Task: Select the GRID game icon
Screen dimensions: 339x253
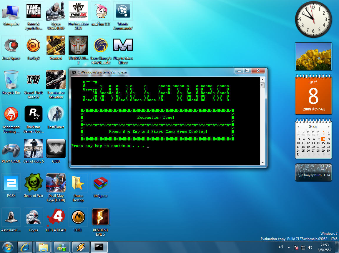Action: pyautogui.click(x=56, y=151)
